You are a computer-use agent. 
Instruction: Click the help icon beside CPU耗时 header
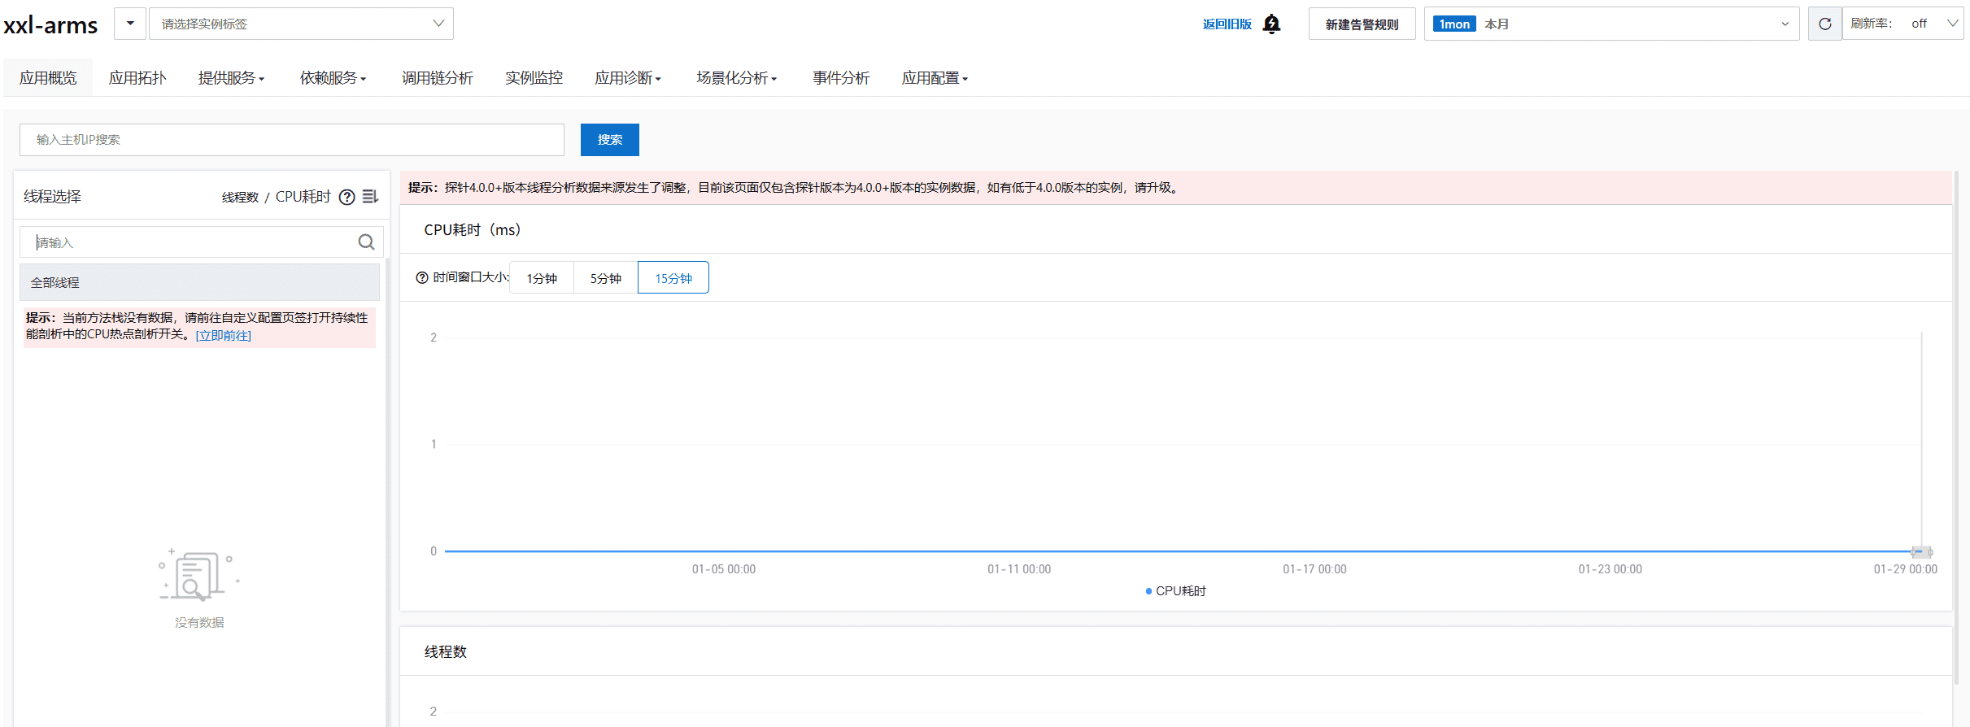(x=346, y=197)
